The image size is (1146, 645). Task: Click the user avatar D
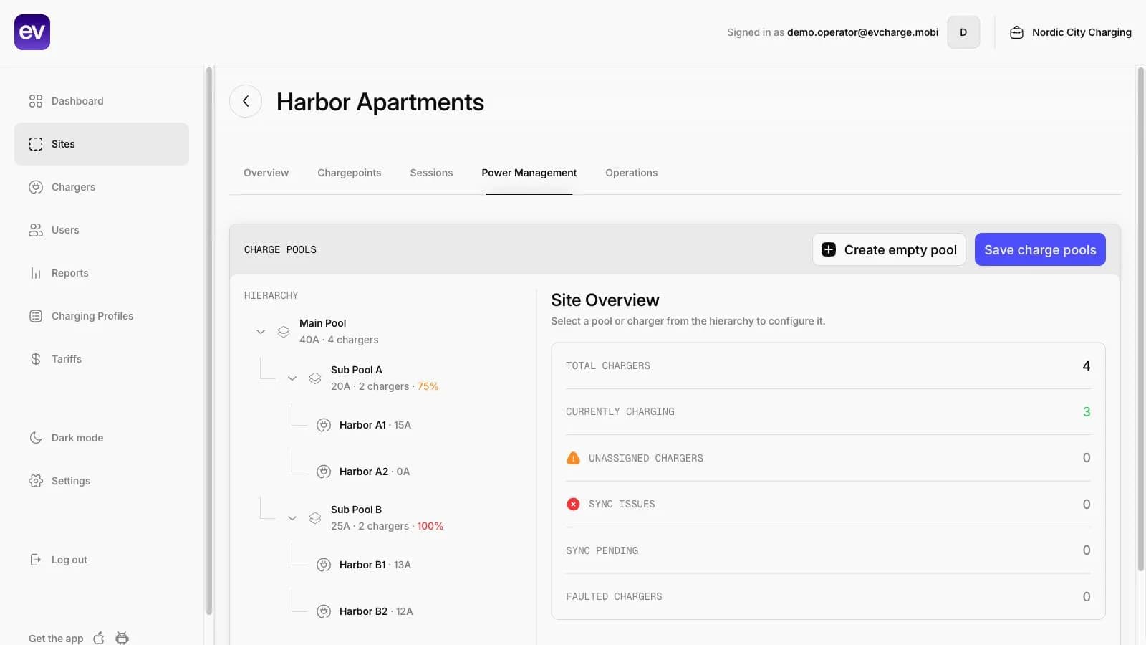point(963,32)
